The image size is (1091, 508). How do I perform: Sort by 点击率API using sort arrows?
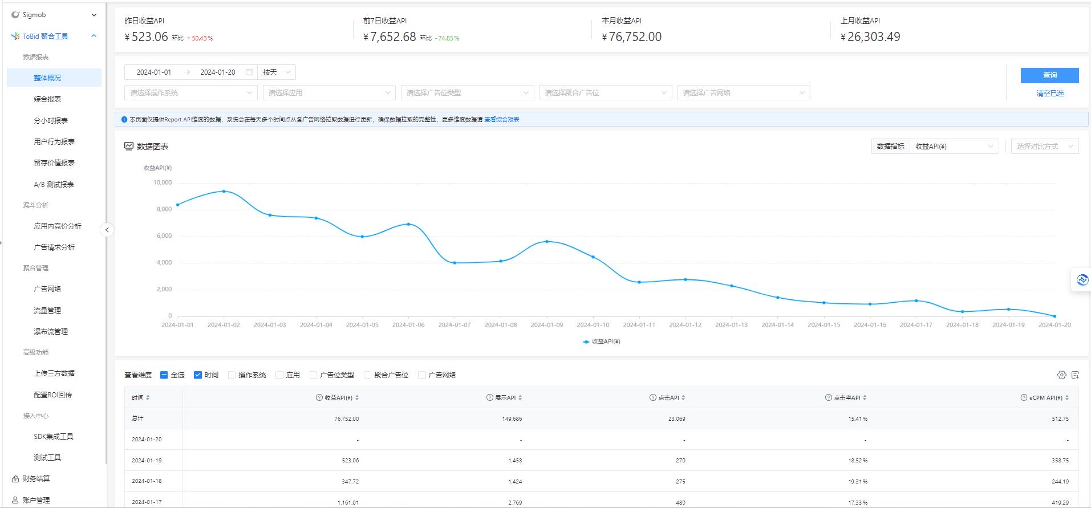click(x=865, y=398)
